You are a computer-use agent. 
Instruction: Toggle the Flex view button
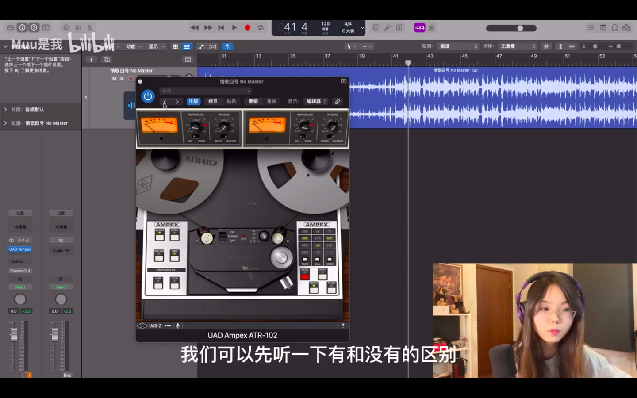tap(213, 46)
